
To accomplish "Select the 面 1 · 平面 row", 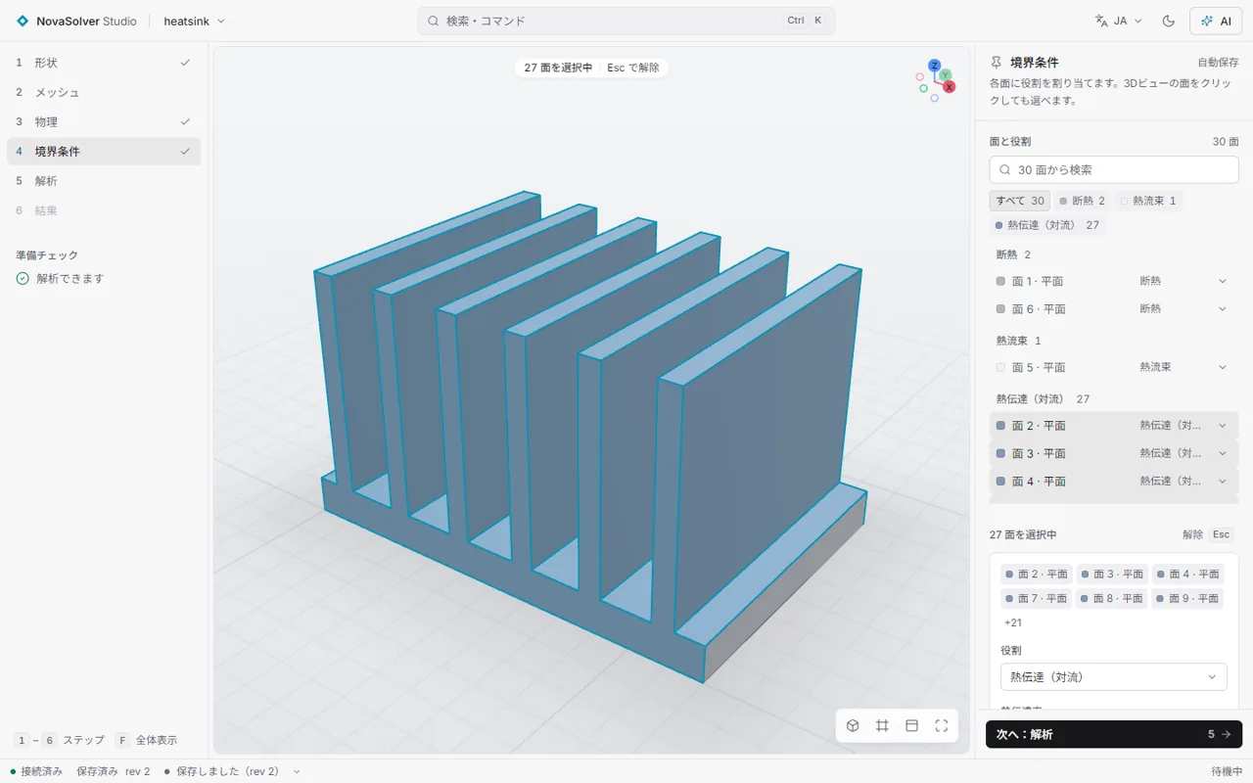I will [1114, 281].
